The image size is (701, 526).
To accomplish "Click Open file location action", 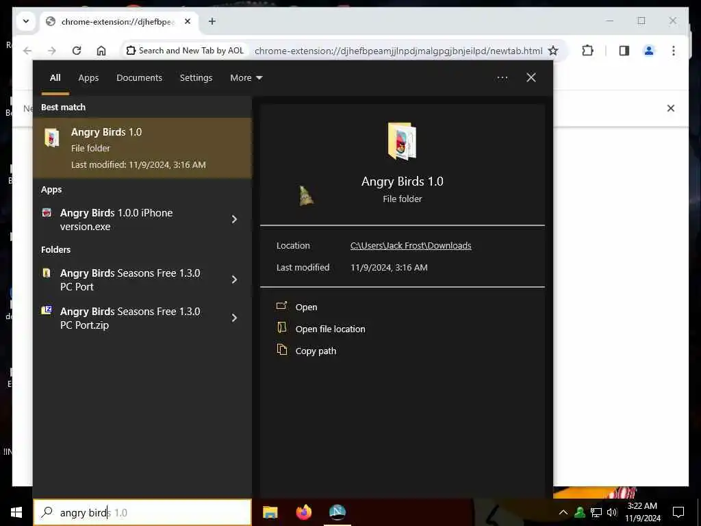I will coord(330,329).
